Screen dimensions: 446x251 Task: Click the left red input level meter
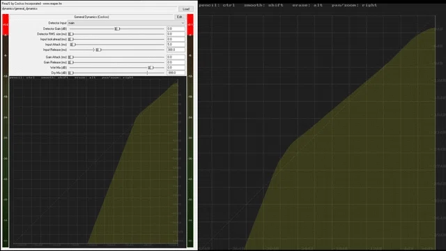coord(6,130)
